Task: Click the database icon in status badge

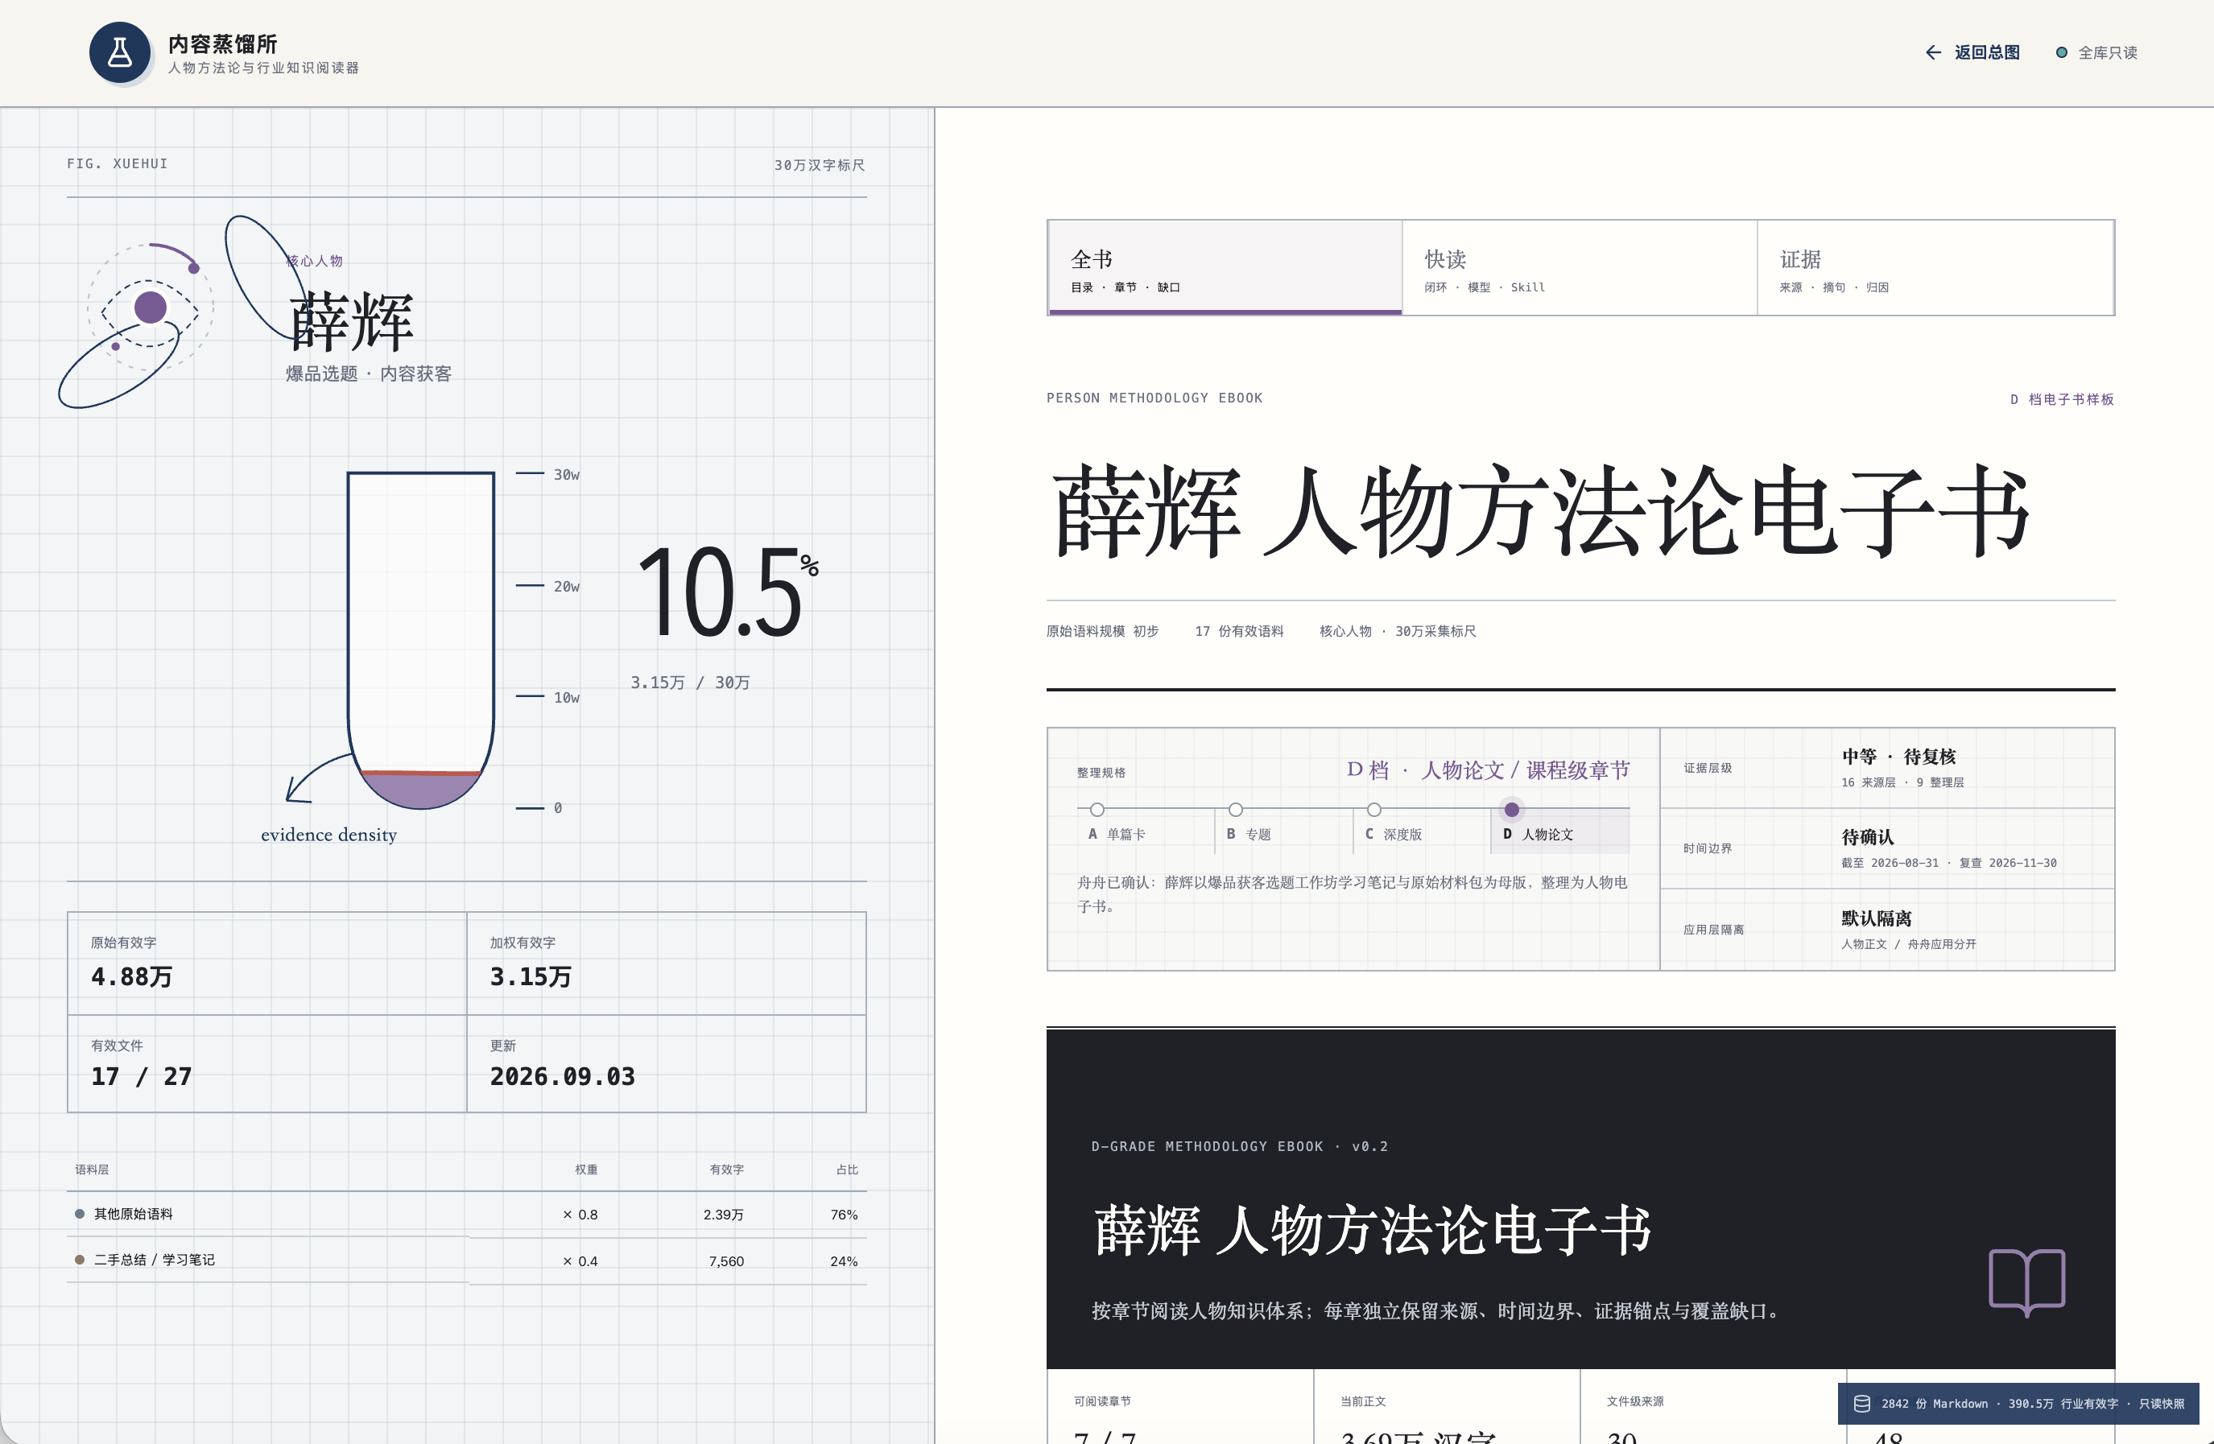Action: click(x=1861, y=1403)
